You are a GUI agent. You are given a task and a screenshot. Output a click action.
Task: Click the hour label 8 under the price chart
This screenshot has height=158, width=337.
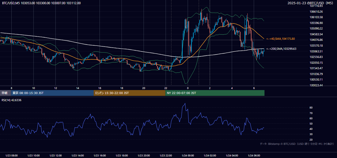coord(11,88)
